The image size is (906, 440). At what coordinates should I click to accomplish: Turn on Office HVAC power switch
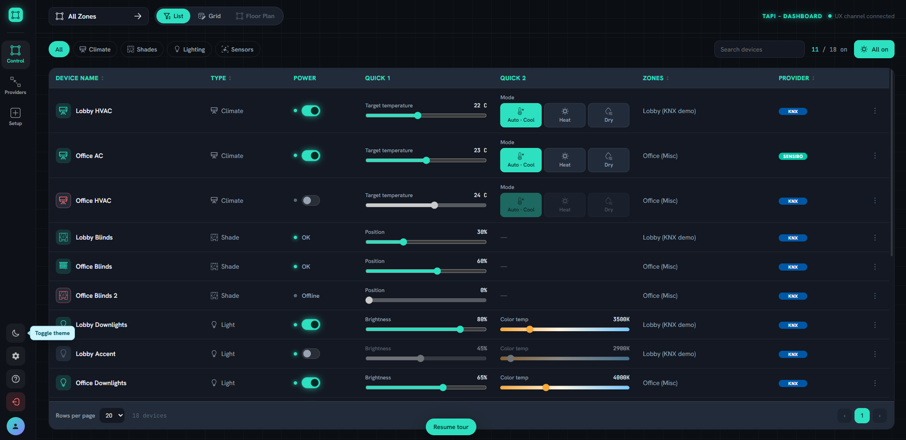point(311,200)
